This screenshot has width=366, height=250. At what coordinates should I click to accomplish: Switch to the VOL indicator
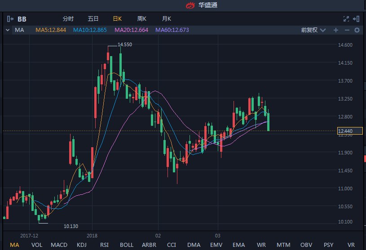point(37,245)
